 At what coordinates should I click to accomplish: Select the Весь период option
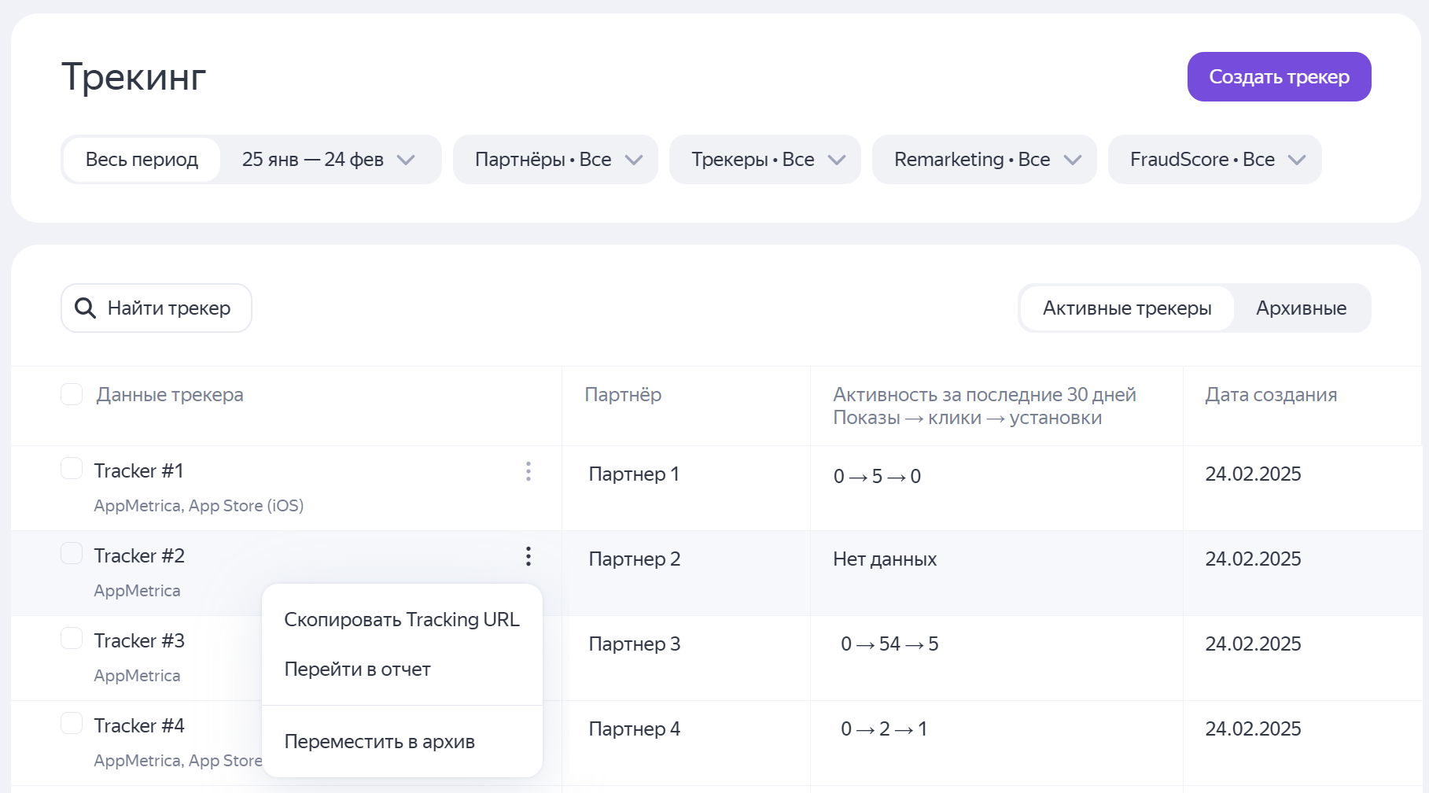(x=142, y=160)
